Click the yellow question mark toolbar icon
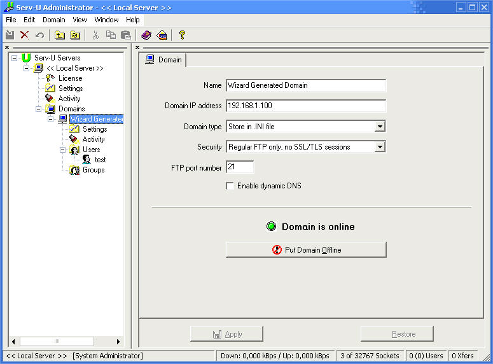493x364 pixels. (182, 35)
